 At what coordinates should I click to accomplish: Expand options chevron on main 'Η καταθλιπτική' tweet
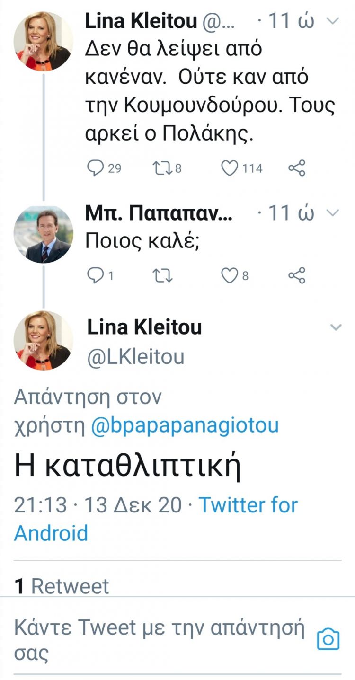(336, 327)
